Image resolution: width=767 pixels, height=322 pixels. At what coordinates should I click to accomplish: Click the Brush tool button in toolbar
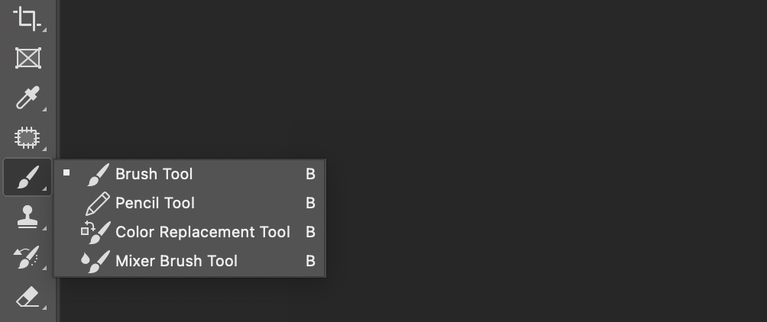pyautogui.click(x=28, y=178)
